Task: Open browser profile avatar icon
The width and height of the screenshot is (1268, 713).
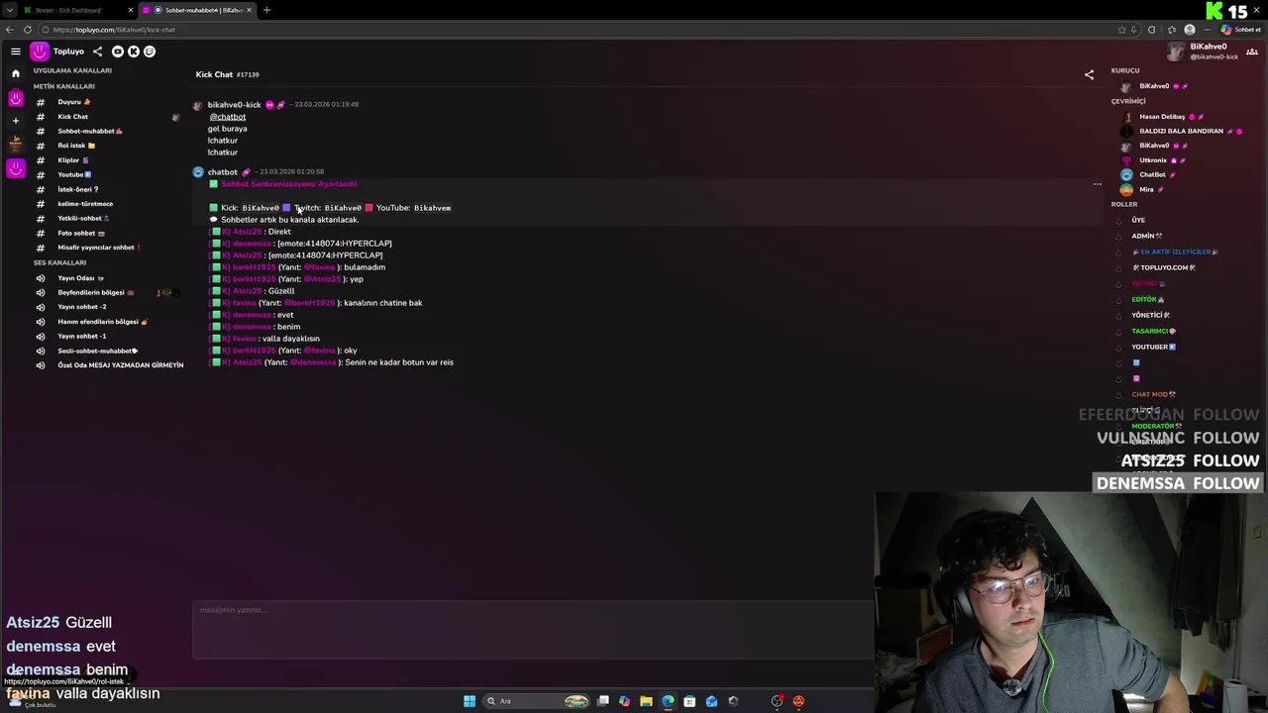Action: click(x=1190, y=30)
